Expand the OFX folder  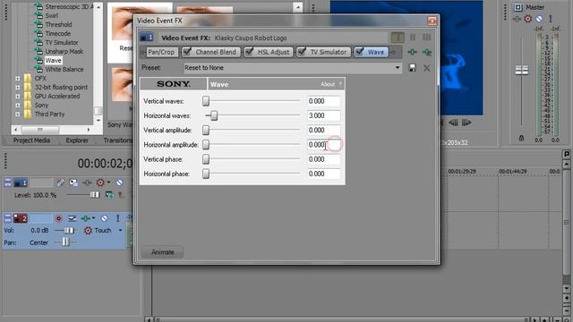point(18,78)
